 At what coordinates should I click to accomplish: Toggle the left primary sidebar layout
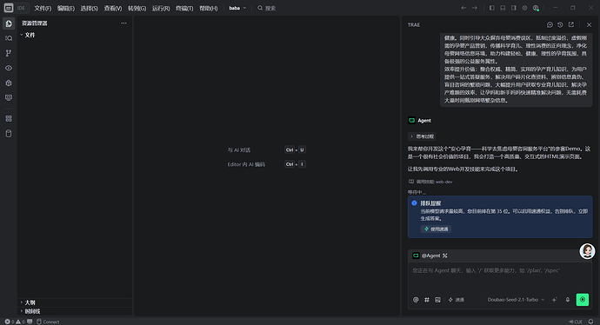click(491, 8)
